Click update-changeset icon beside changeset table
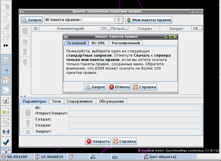The image size is (221, 161). (25, 52)
